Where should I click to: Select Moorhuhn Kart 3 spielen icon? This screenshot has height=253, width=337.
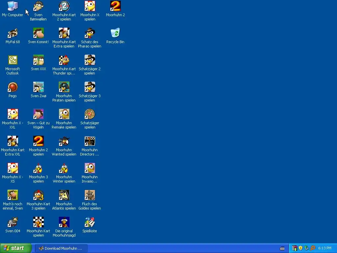coord(39,195)
